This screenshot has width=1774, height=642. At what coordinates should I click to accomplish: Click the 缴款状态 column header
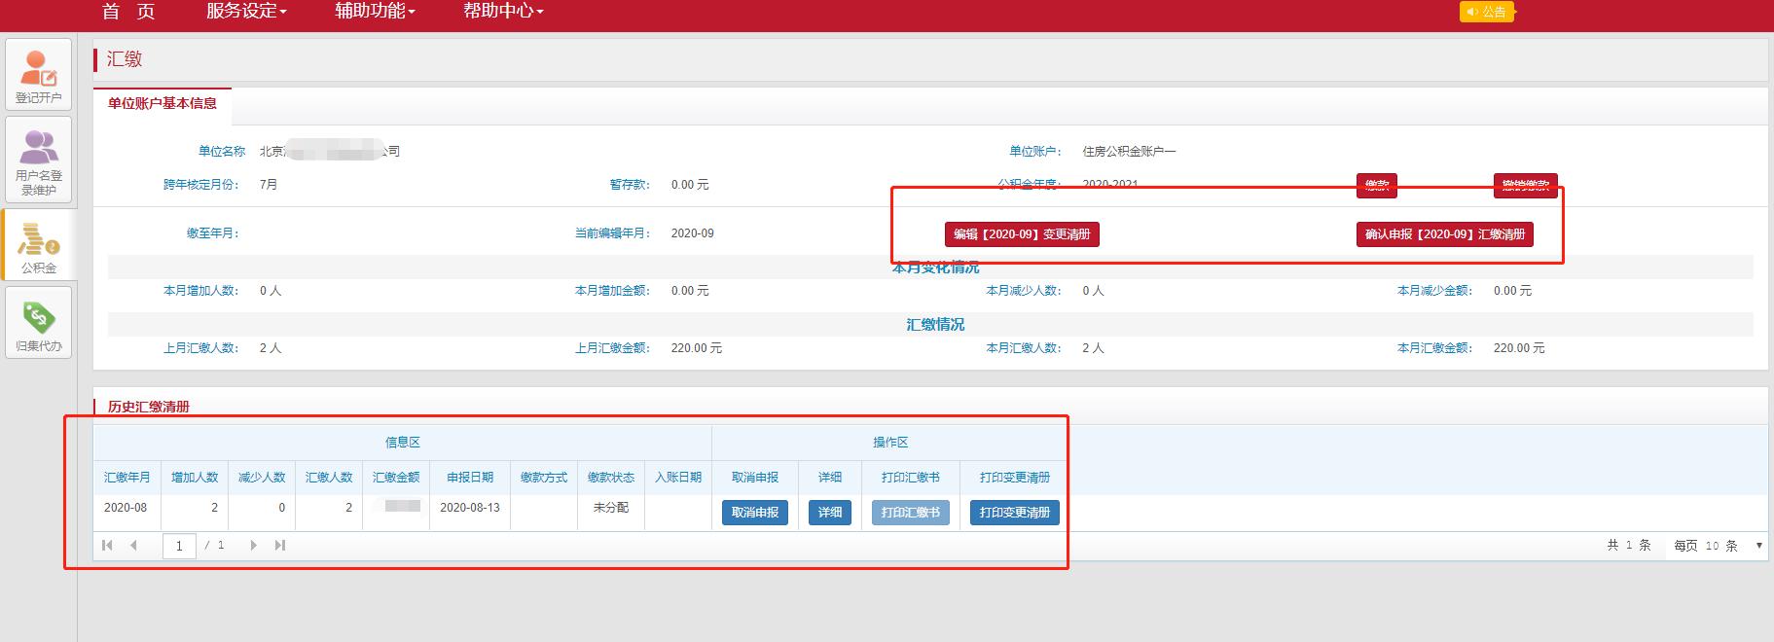click(x=611, y=478)
